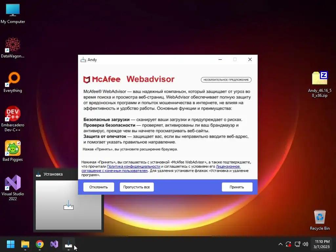Click the Отклонить button

pyautogui.click(x=98, y=187)
